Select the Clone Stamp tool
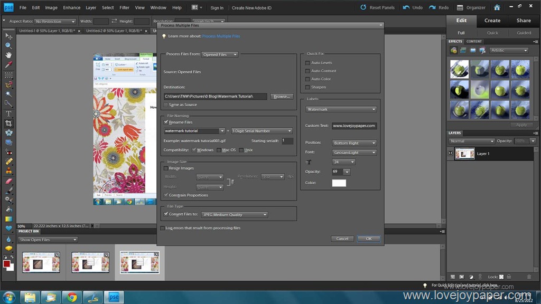 [8, 171]
